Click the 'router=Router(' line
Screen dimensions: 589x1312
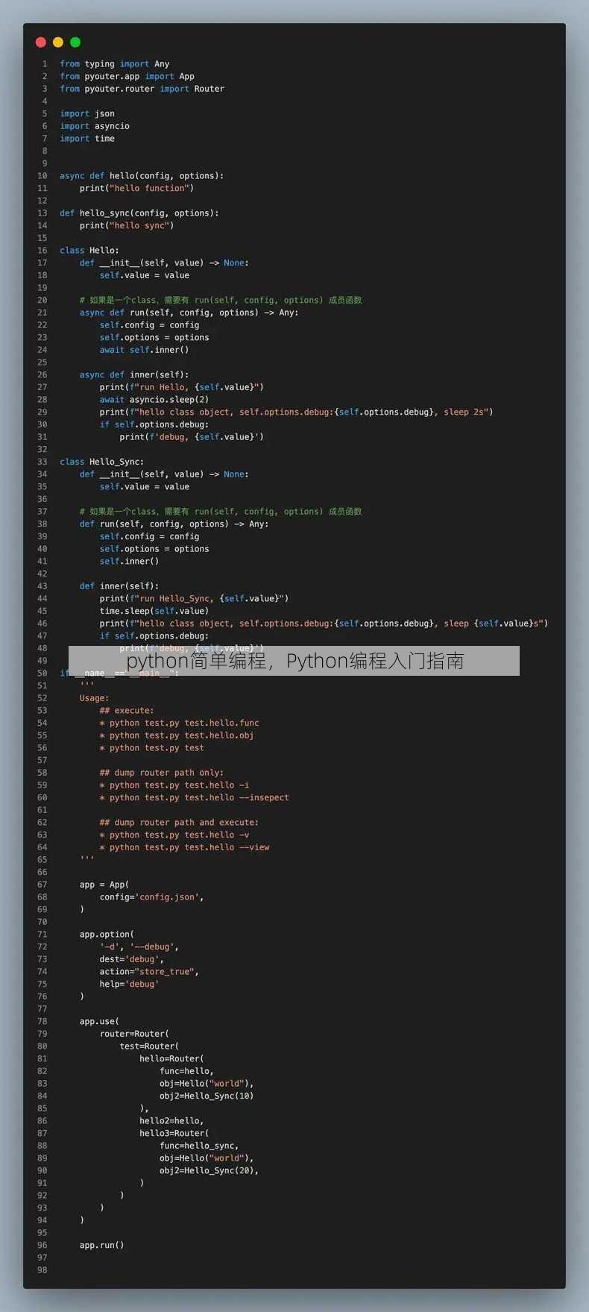pos(134,1034)
